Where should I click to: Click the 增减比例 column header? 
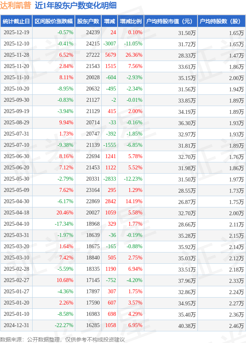pyautogui.click(x=131, y=21)
